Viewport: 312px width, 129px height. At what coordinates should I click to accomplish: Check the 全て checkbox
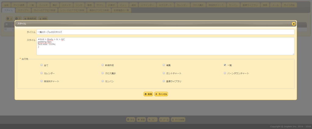[x=41, y=65]
